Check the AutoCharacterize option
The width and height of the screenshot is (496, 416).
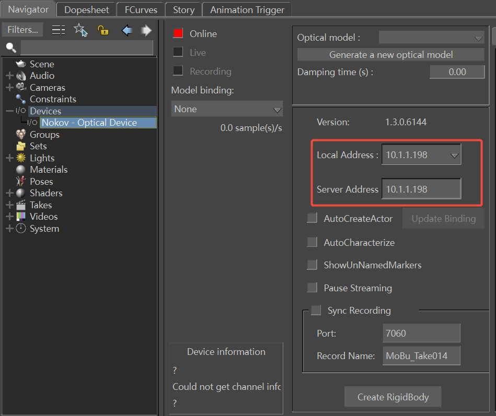[312, 242]
